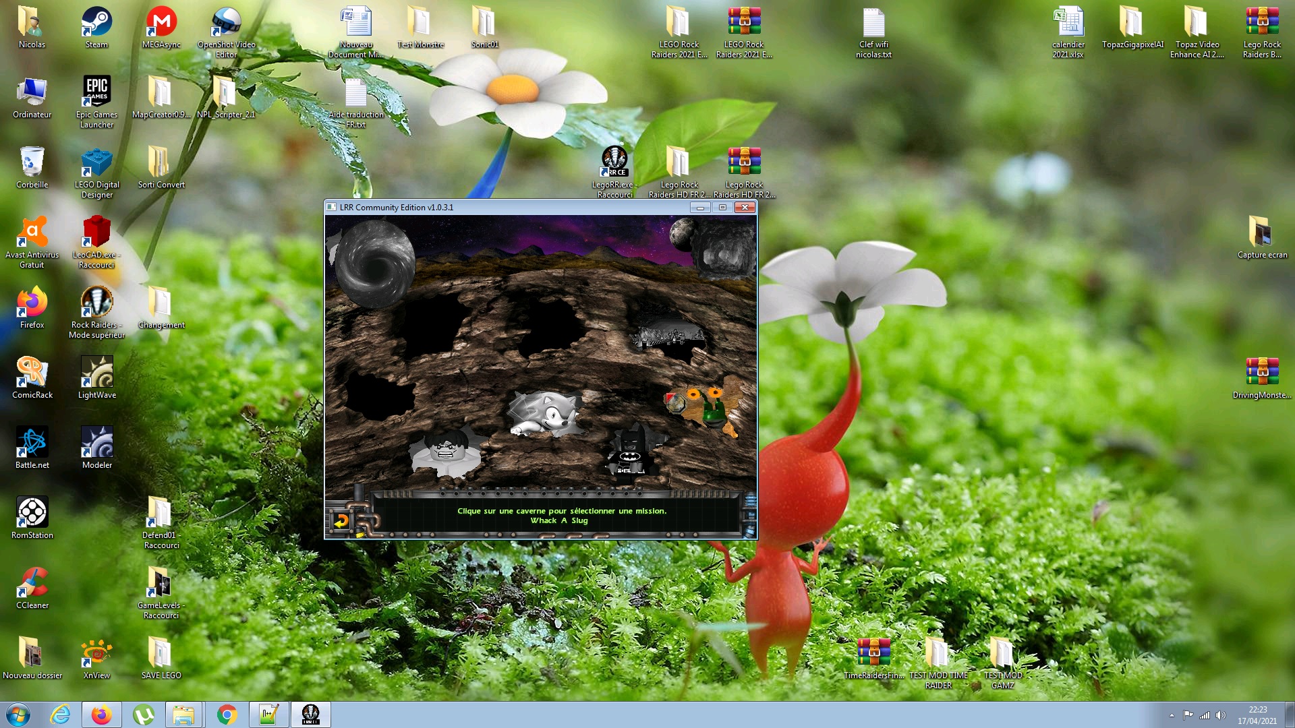The image size is (1295, 728).
Task: Select the NPL_Scripter_2.1 folder
Action: tap(226, 98)
